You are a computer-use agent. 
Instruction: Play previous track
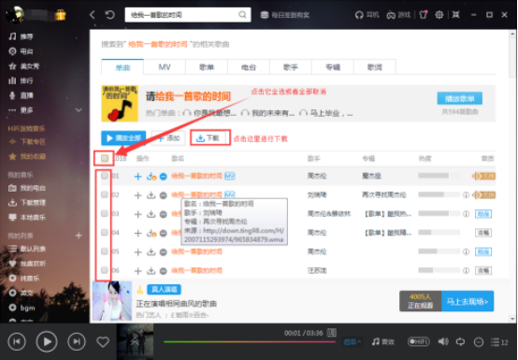[17, 341]
